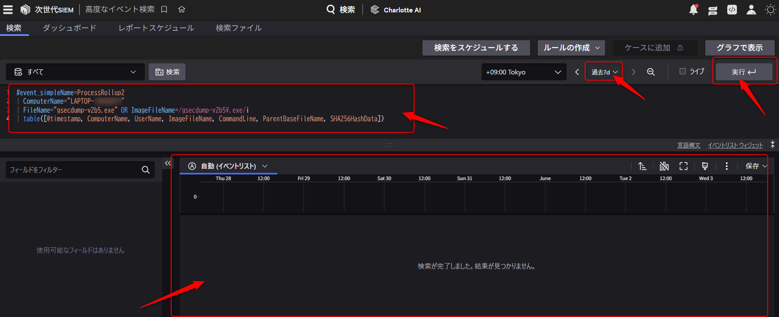Zoom out the time range magnifier
Image resolution: width=779 pixels, height=317 pixels.
click(650, 72)
